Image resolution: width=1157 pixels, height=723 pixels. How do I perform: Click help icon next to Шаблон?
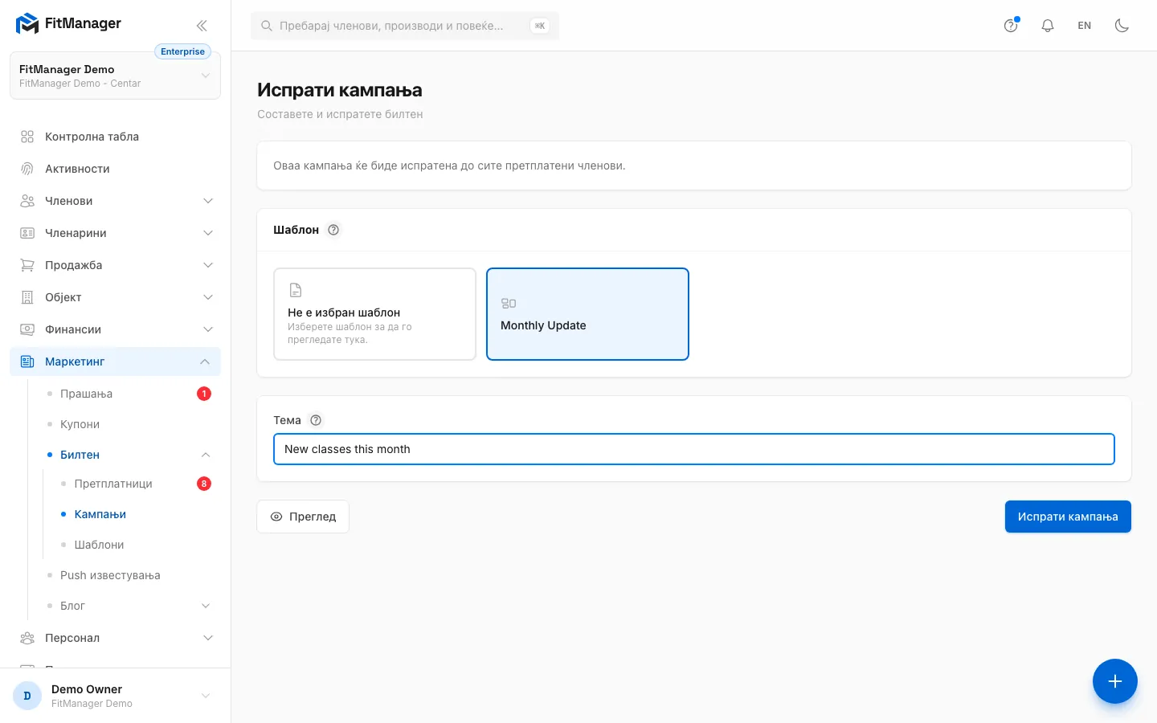(x=333, y=230)
